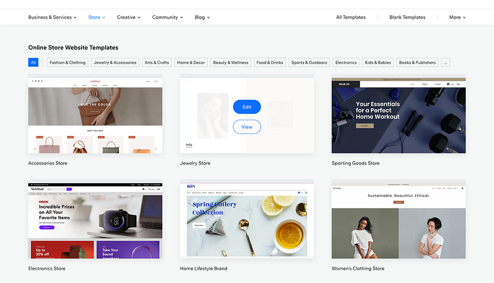Open Blank Templates
Viewport: 494px width, 283px height.
click(407, 17)
